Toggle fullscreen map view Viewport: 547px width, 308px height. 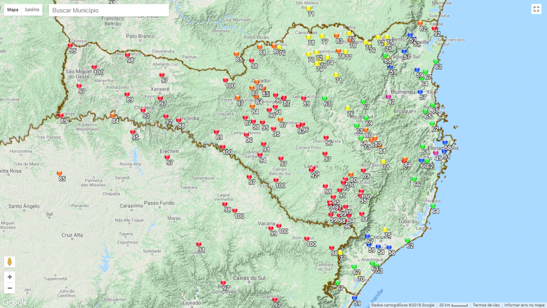tap(536, 9)
